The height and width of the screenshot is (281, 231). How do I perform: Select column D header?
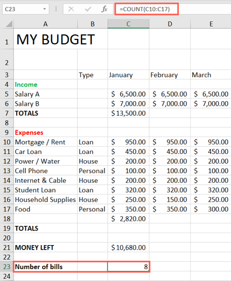[x=170, y=24]
